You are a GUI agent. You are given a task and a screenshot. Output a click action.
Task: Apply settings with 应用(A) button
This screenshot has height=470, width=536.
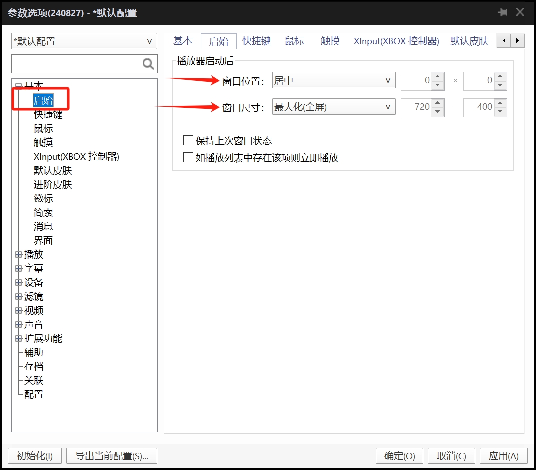pyautogui.click(x=503, y=456)
